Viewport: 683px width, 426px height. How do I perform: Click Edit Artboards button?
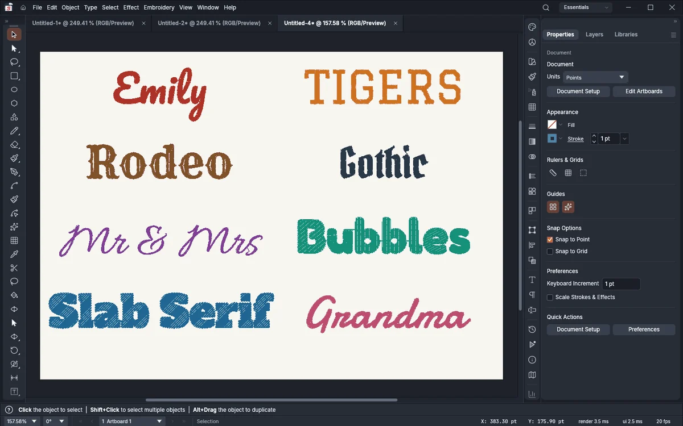[644, 91]
